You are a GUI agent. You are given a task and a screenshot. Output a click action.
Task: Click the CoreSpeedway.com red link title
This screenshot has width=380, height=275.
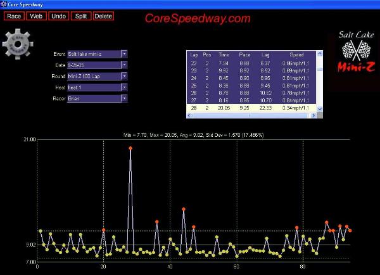point(198,18)
